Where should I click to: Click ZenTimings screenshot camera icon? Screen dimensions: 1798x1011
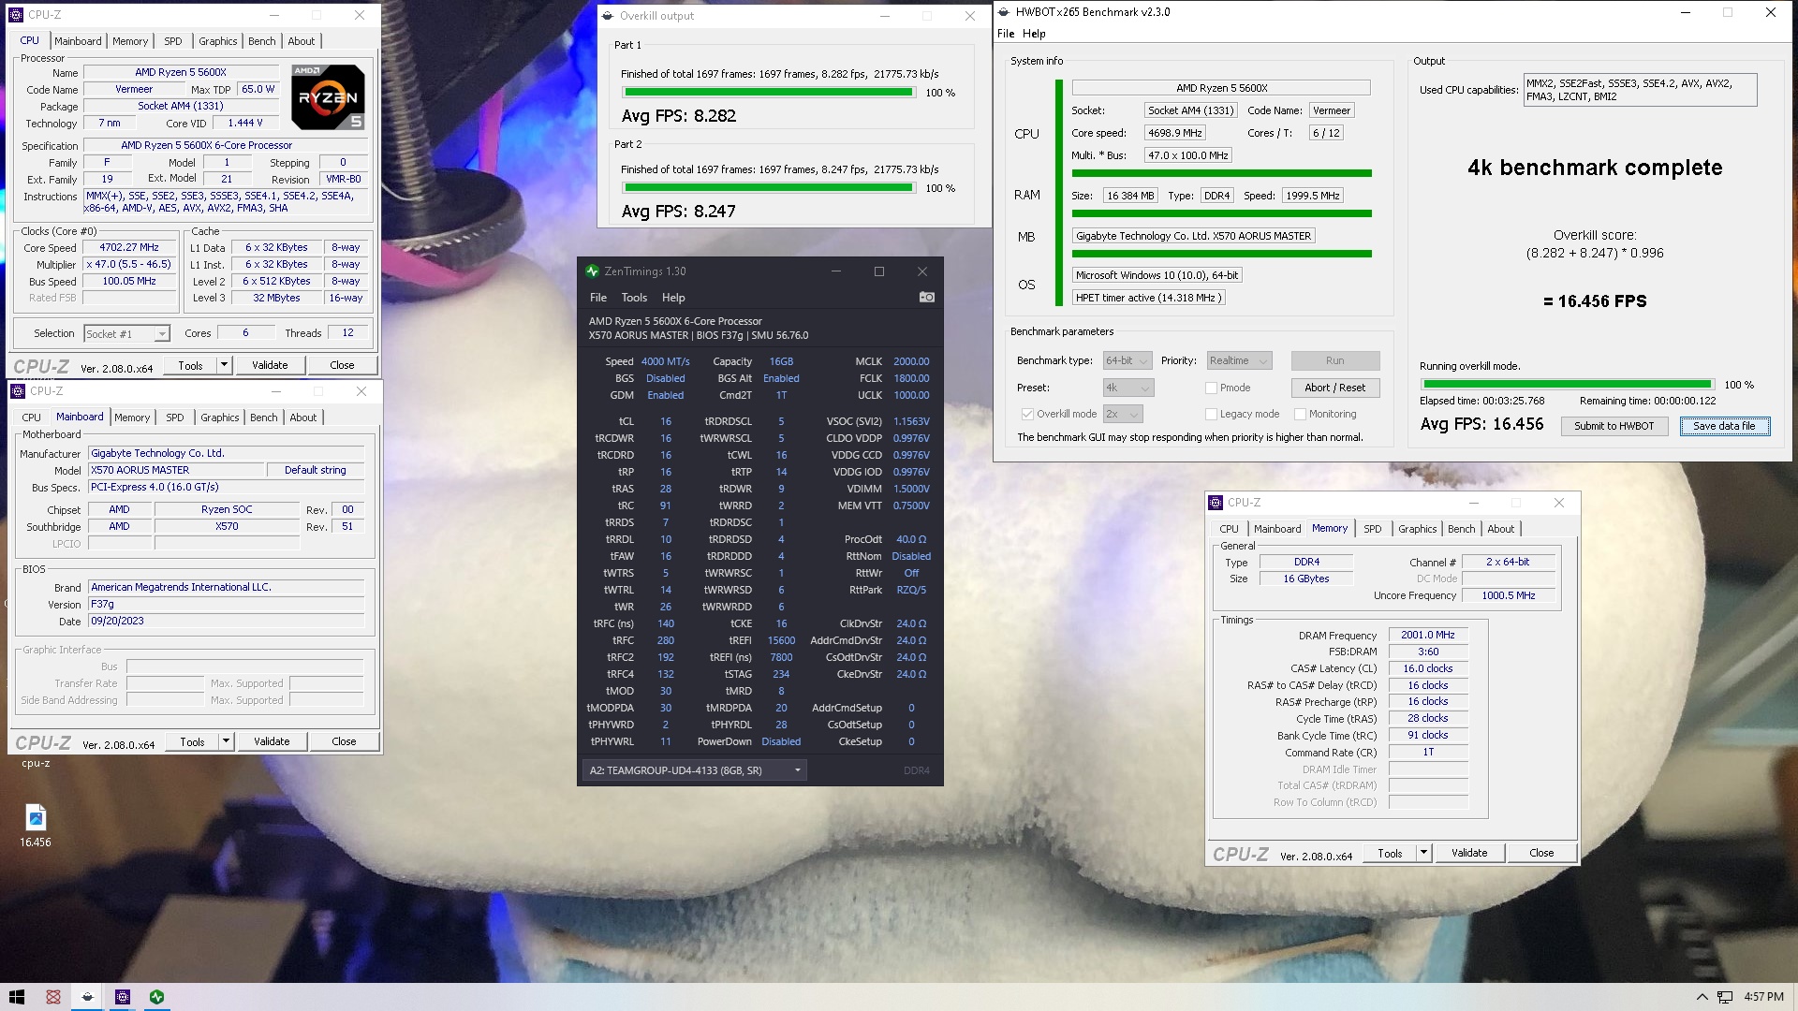pos(926,297)
